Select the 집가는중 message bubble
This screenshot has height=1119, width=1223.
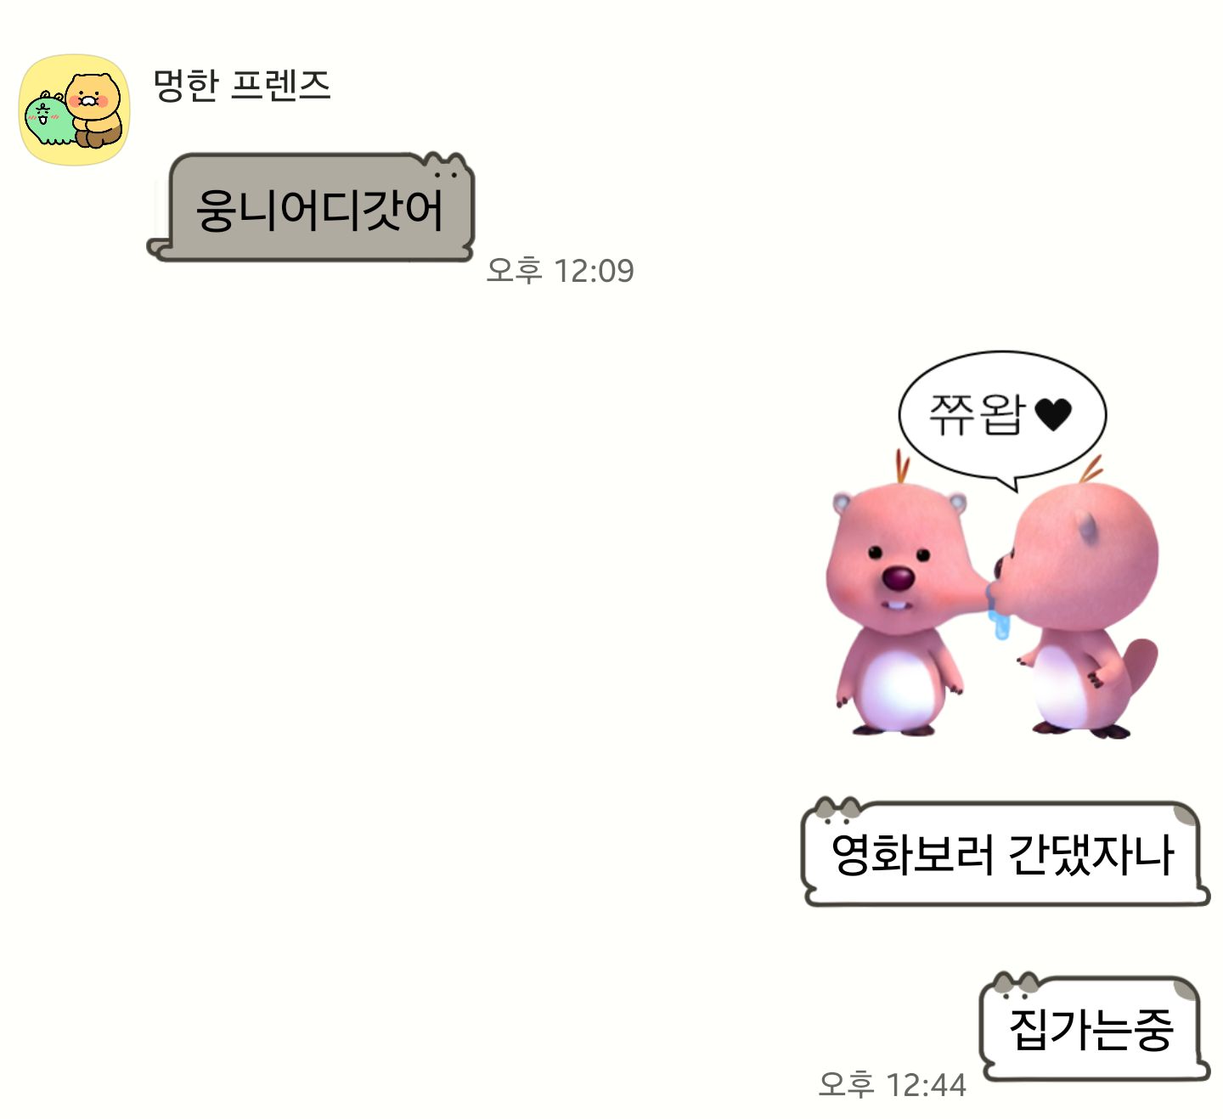[x=1094, y=1026]
